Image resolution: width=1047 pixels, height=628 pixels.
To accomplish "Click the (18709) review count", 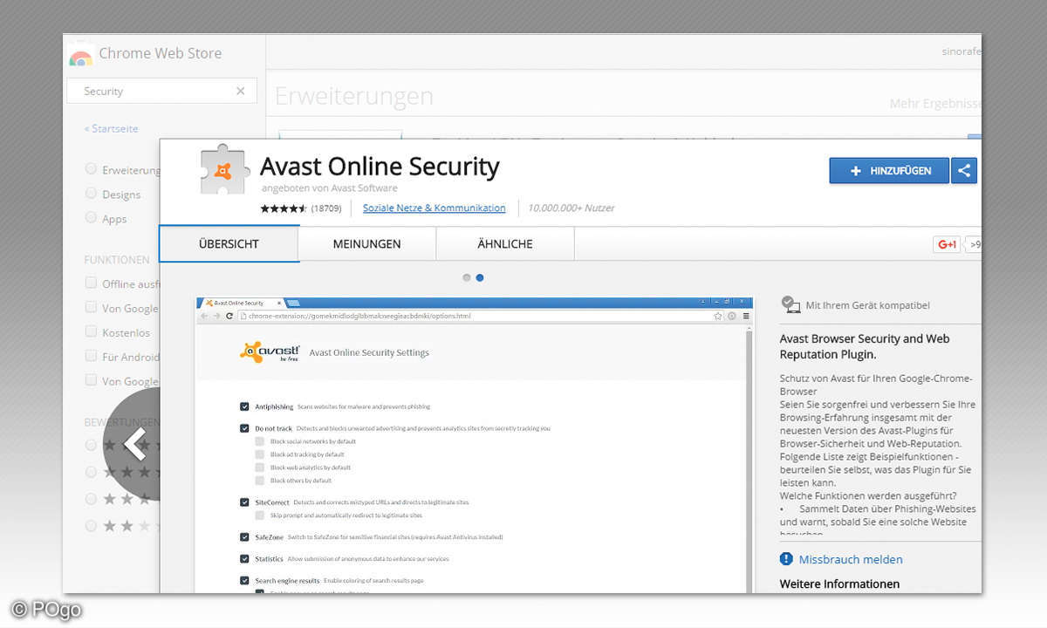I will coord(325,208).
